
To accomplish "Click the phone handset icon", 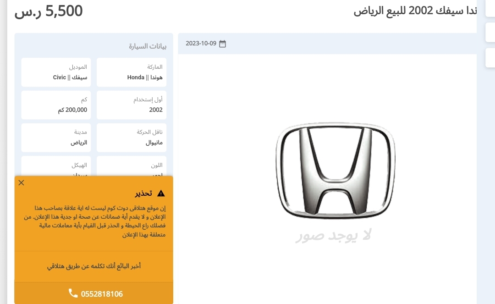I will tap(73, 293).
